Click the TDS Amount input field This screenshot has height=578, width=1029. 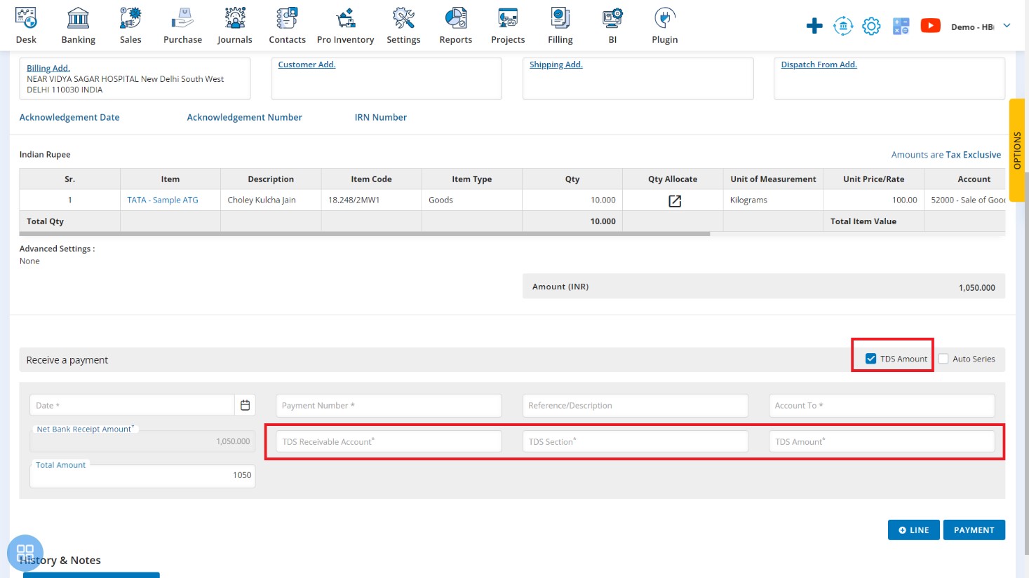point(882,441)
